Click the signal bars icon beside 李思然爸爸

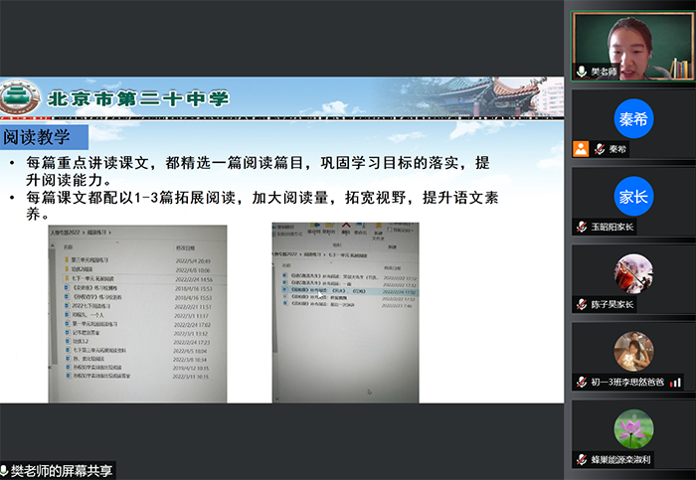(675, 382)
